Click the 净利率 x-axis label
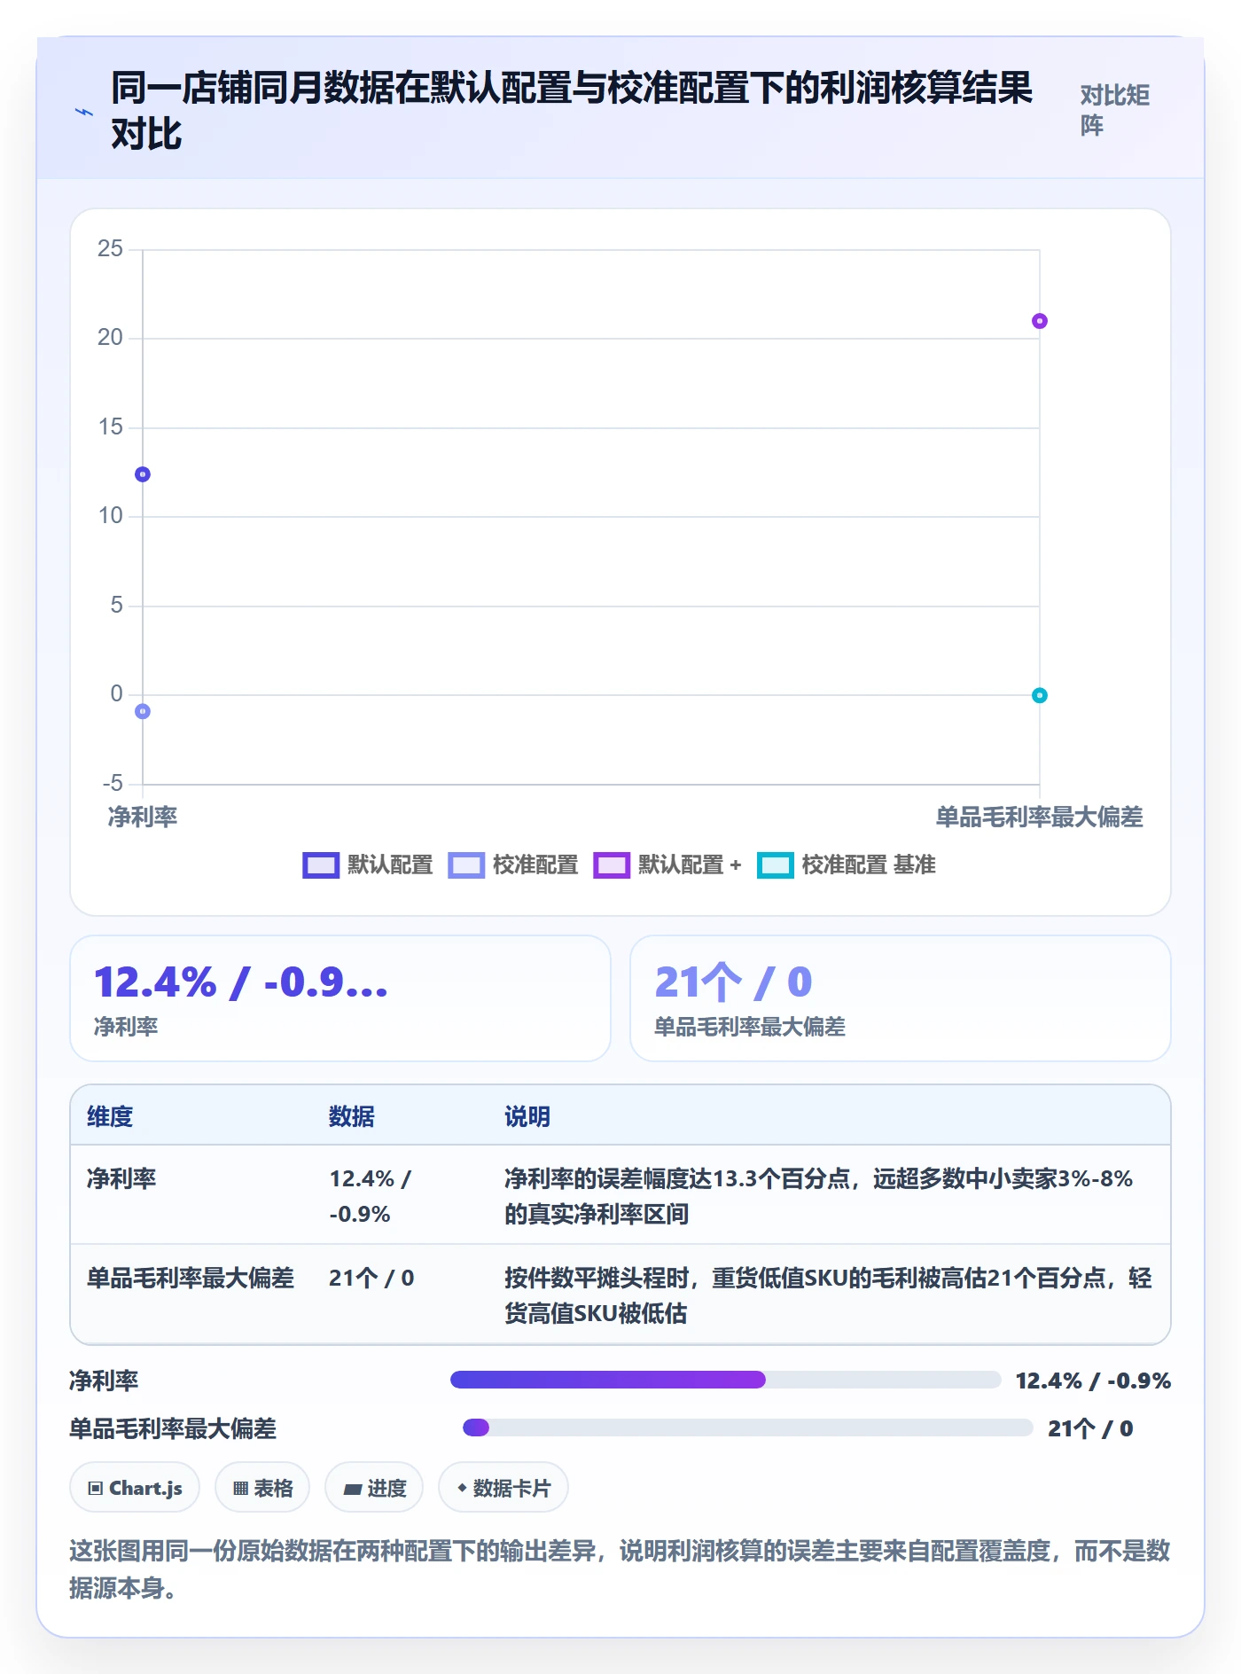Screen dimensions: 1241x1674 tap(143, 817)
